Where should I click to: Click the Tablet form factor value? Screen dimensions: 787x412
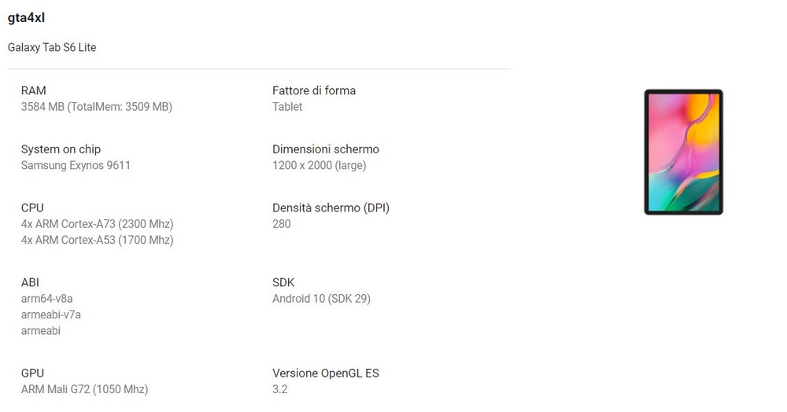(287, 107)
